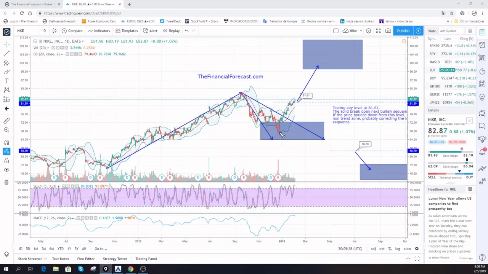The image size is (488, 274).
Task: Open the Skype icon in Windows taskbar
Action: [81, 269]
